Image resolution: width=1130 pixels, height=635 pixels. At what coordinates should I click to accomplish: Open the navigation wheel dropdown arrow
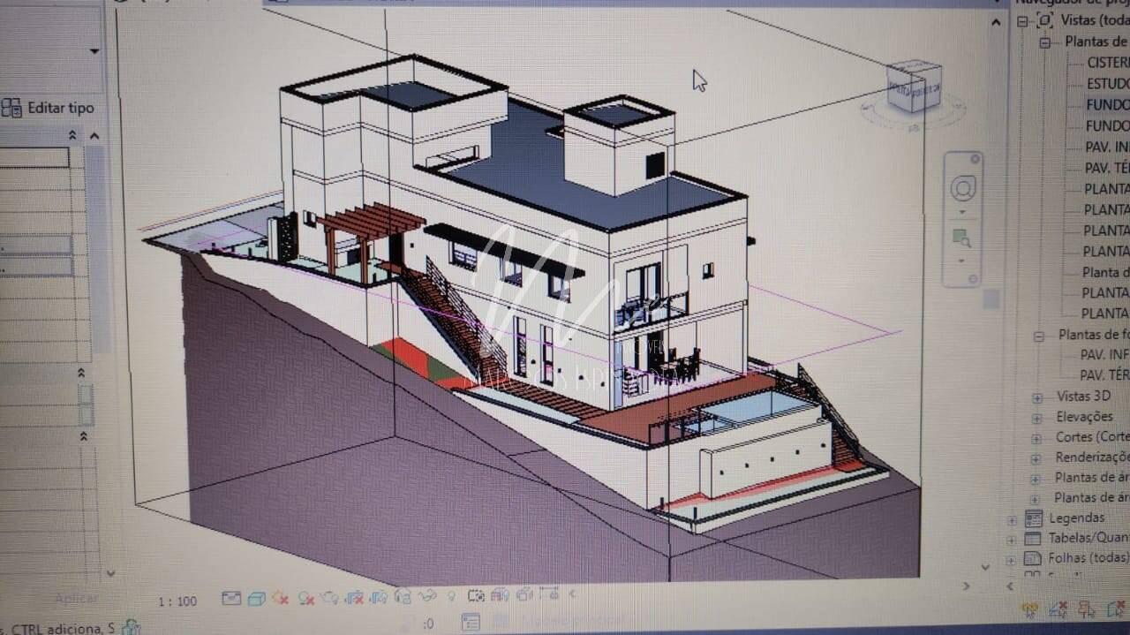pyautogui.click(x=962, y=213)
